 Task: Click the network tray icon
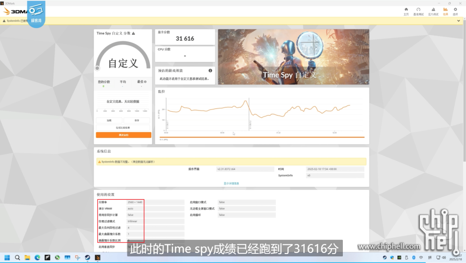pyautogui.click(x=438, y=258)
